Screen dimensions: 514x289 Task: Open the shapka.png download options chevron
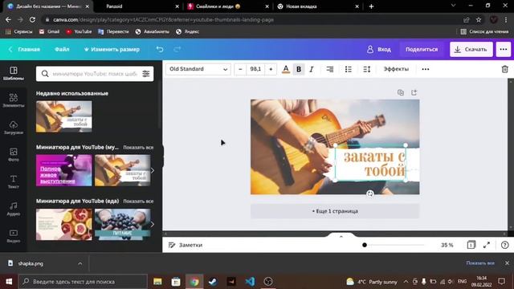pyautogui.click(x=80, y=263)
